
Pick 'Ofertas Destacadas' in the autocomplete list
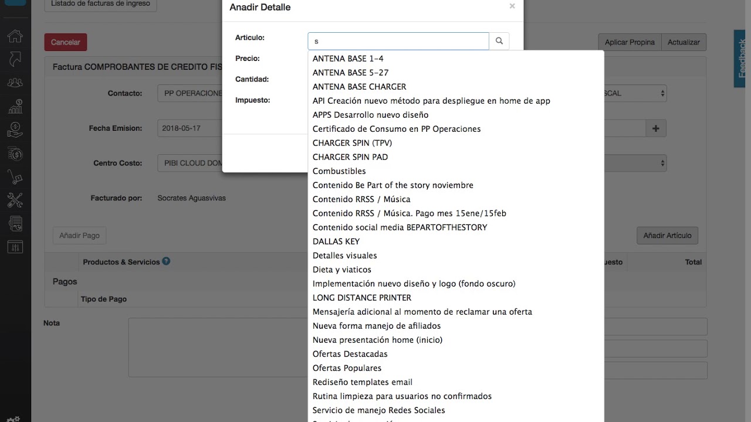(350, 354)
